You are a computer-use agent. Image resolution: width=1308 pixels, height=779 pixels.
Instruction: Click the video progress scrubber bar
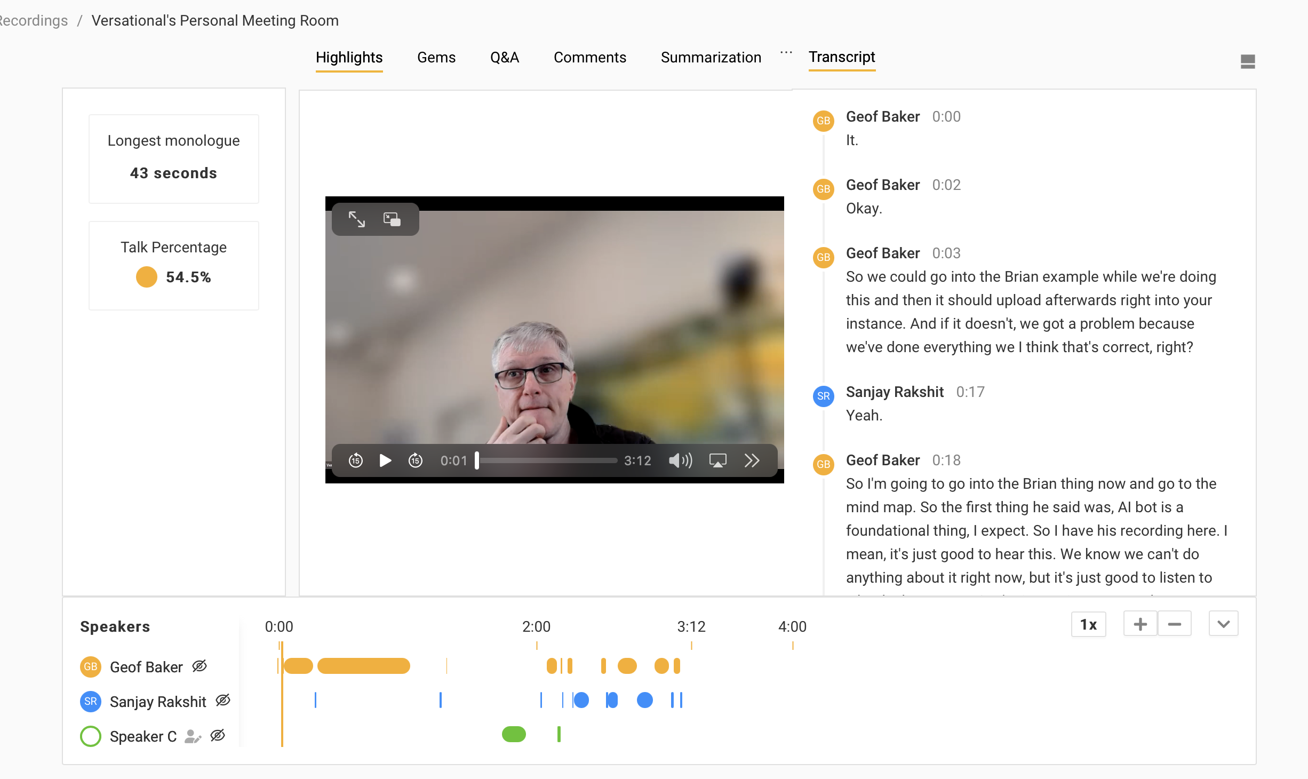point(547,460)
